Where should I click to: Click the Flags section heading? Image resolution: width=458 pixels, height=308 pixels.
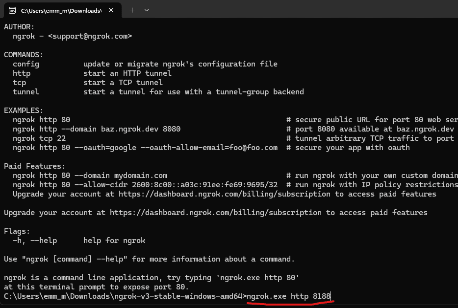pos(16,231)
